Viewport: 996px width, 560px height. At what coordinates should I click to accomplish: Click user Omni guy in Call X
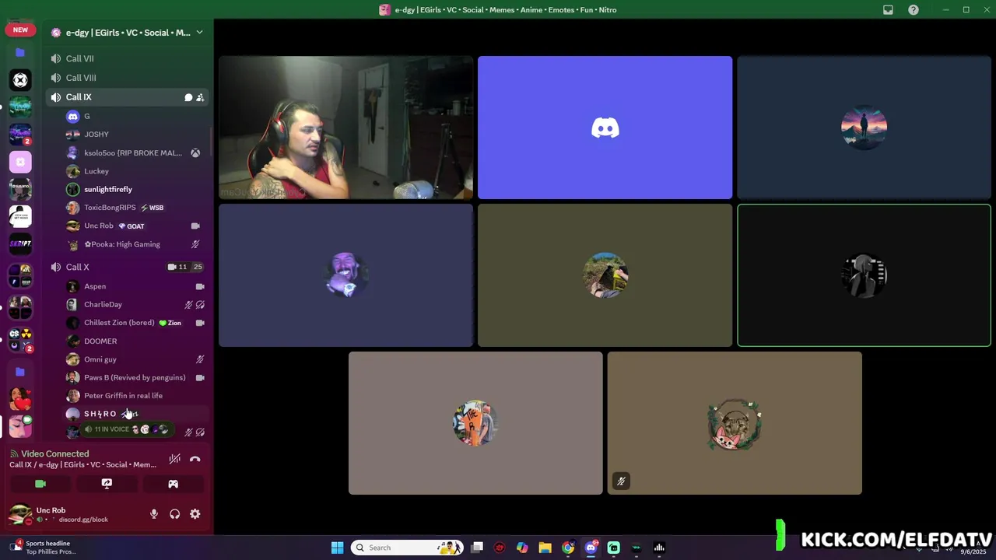pyautogui.click(x=136, y=359)
